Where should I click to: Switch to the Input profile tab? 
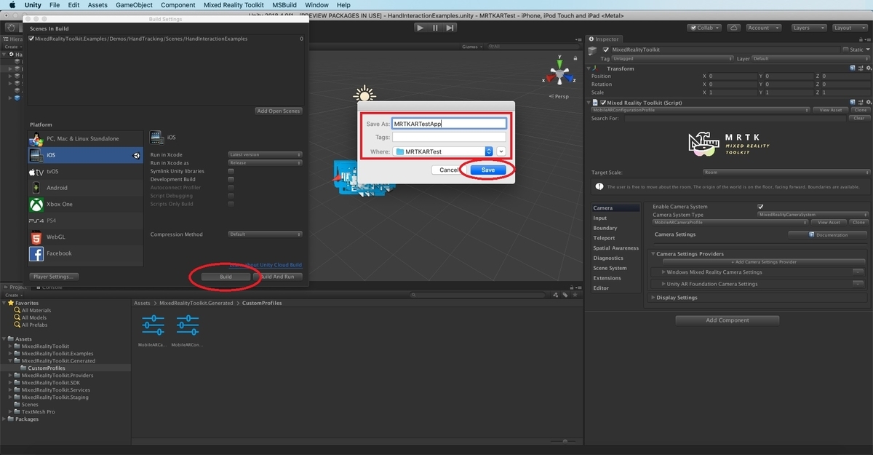click(x=600, y=218)
